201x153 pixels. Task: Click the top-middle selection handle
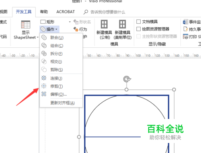pyautogui.click(x=127, y=90)
